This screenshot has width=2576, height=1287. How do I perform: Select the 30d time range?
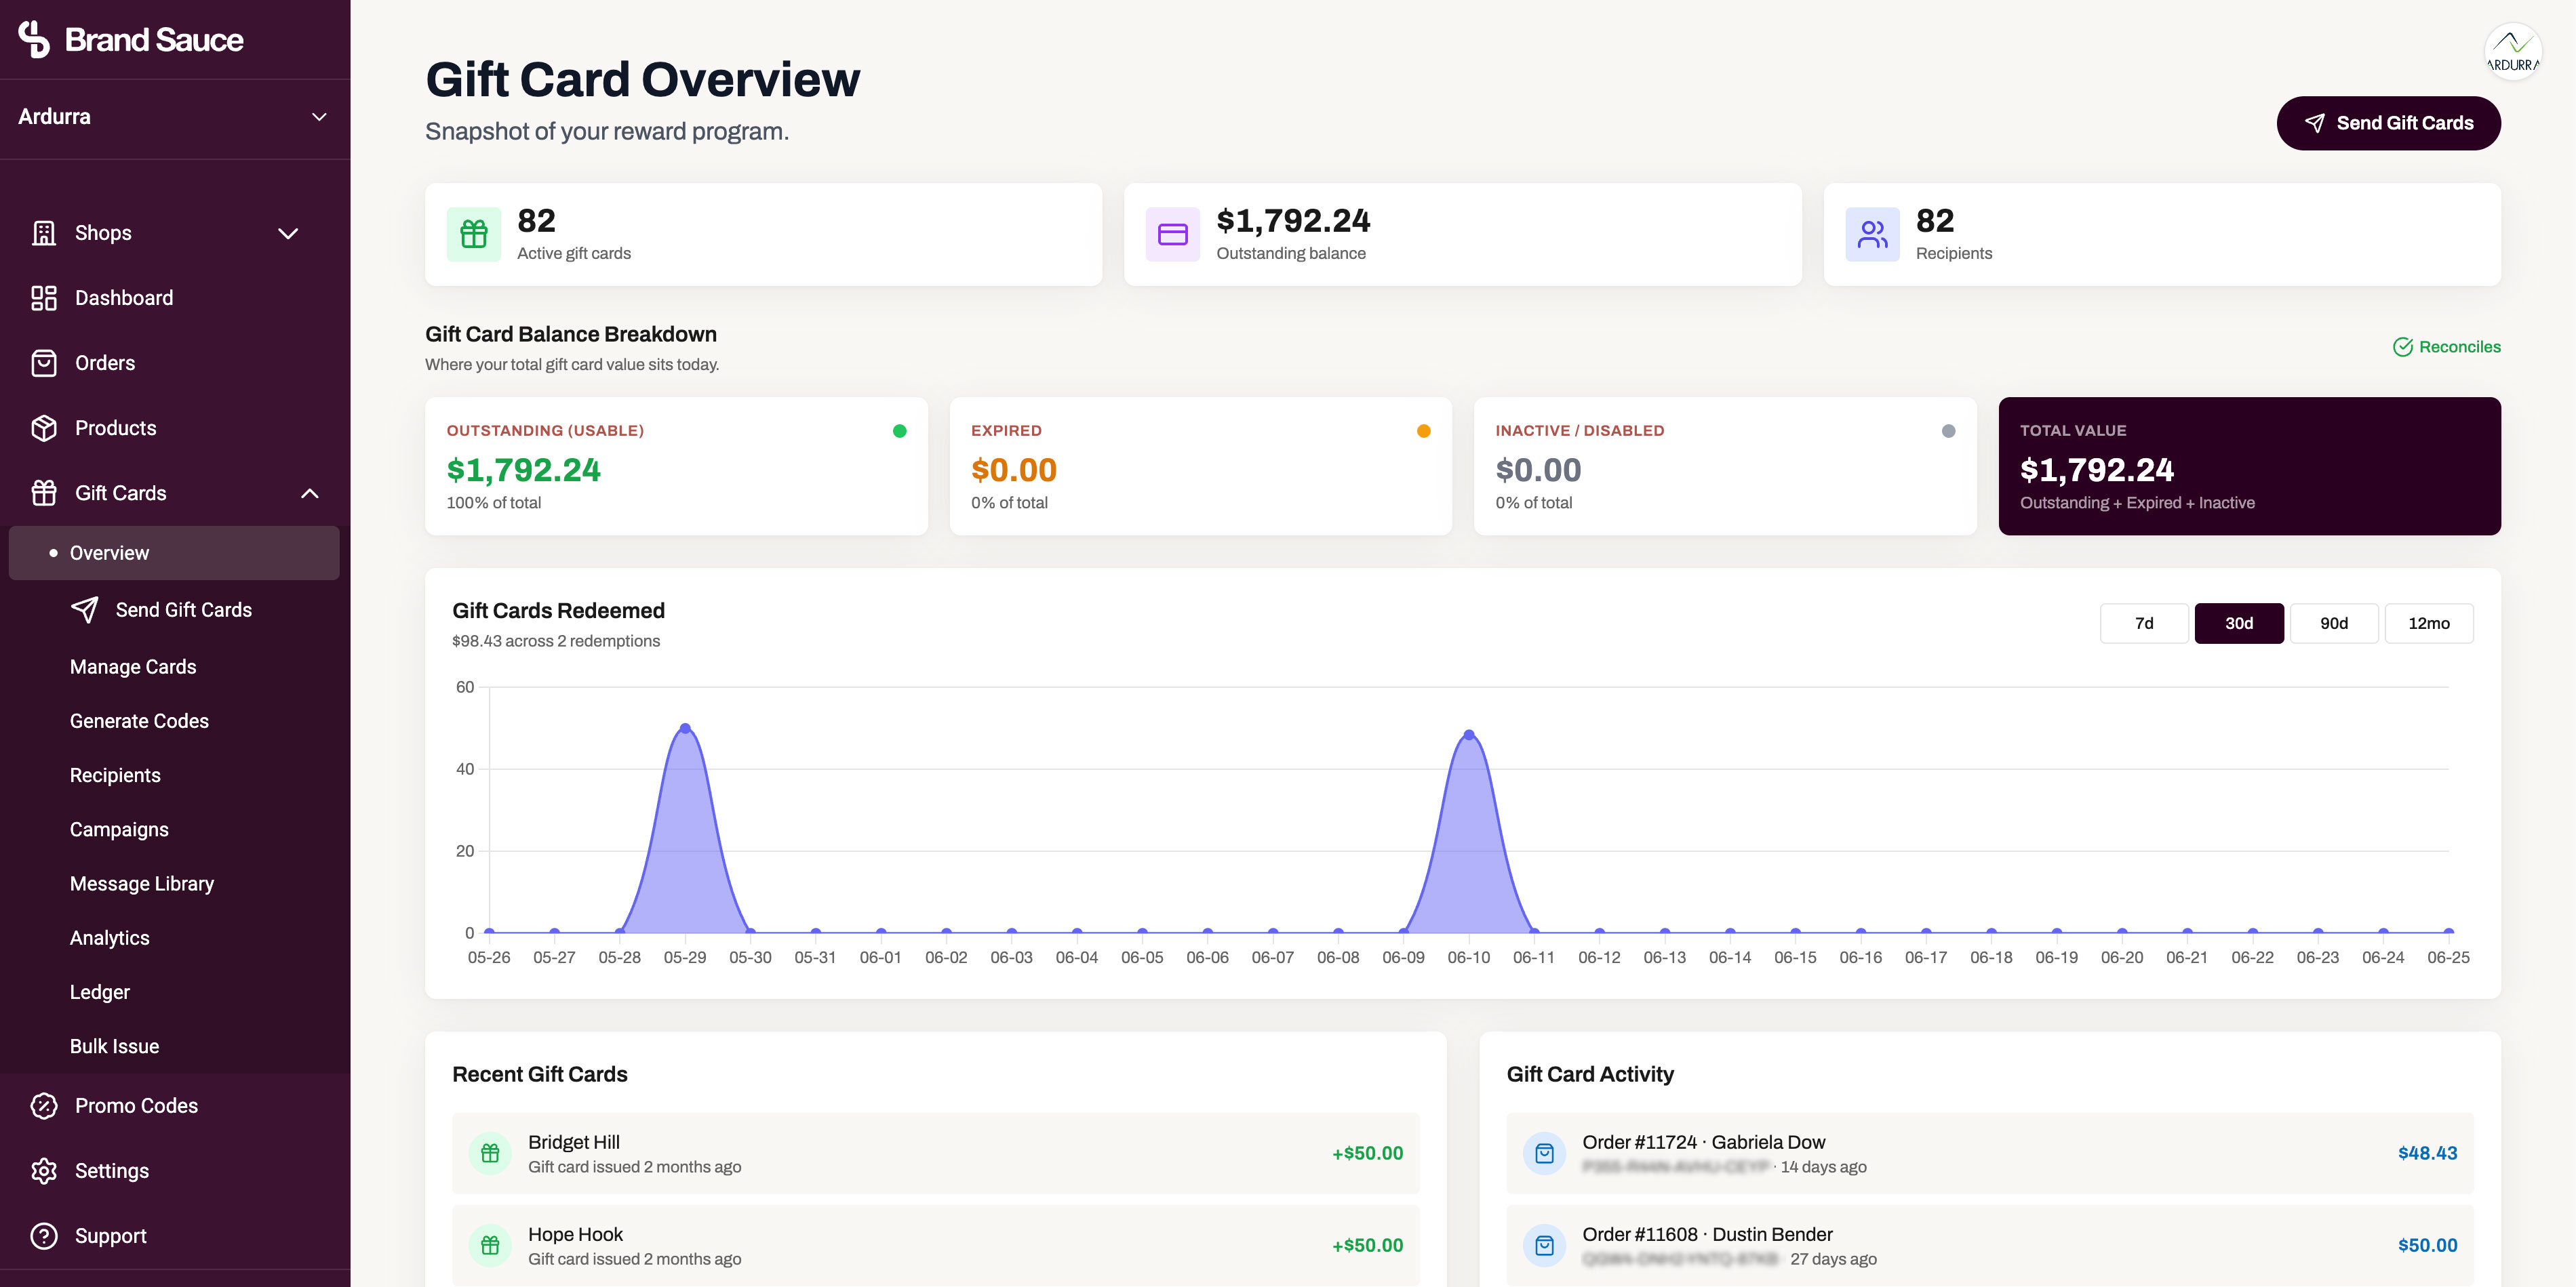tap(2239, 623)
